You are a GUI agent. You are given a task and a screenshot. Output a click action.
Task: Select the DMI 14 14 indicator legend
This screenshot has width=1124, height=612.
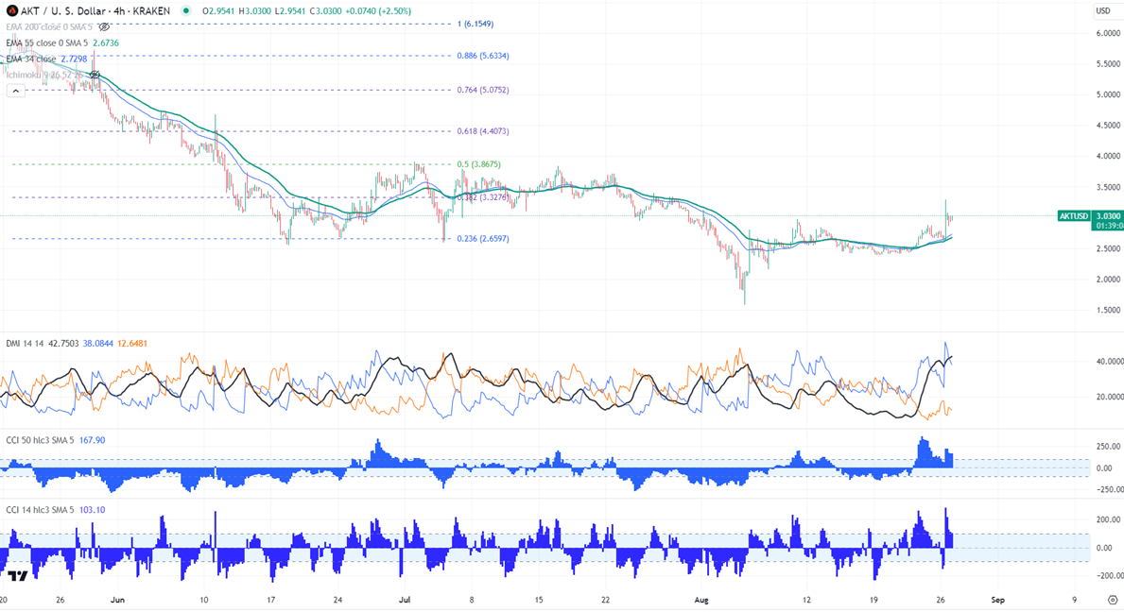[x=26, y=345]
